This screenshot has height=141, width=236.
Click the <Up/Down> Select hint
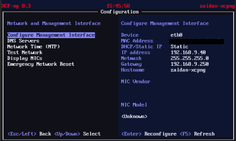click(x=77, y=134)
